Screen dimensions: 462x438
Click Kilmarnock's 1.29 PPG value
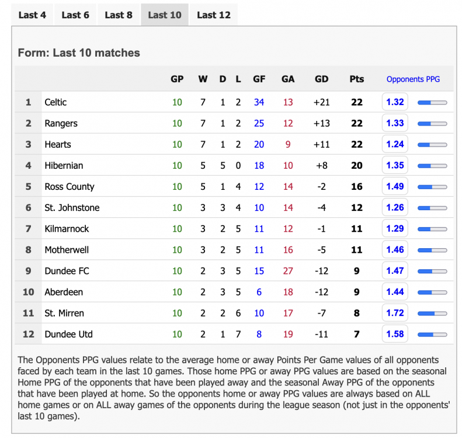point(395,229)
